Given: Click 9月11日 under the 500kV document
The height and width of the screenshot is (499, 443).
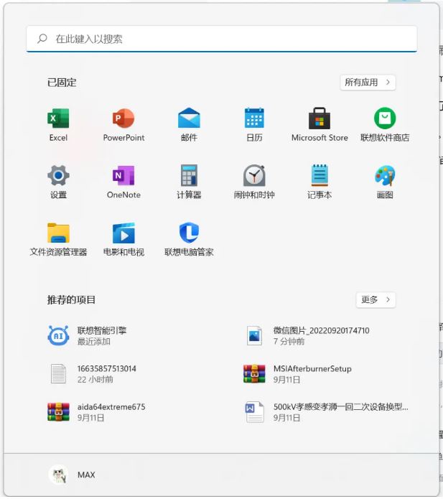Looking at the screenshot, I should click(286, 418).
